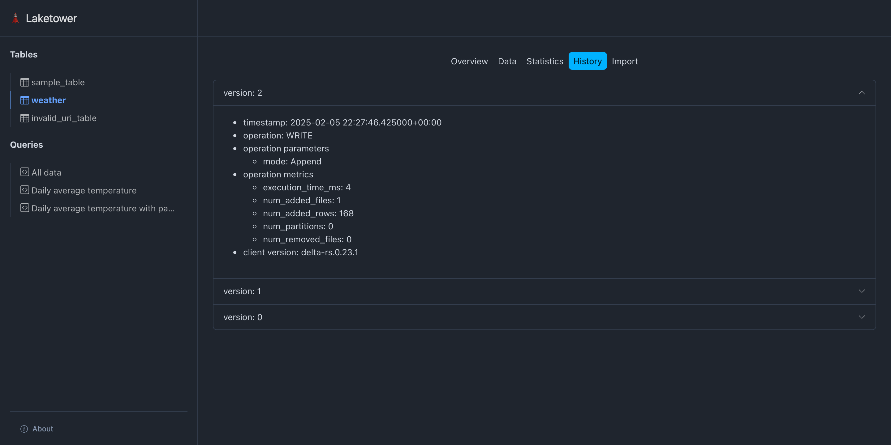Expand the version: 1 history entry

coord(862,291)
